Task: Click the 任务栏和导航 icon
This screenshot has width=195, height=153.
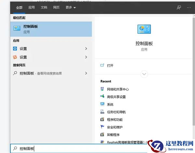Action: pos(102,112)
